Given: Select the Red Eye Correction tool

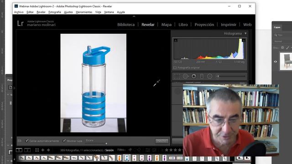Looking at the screenshot, I should 194,76.
